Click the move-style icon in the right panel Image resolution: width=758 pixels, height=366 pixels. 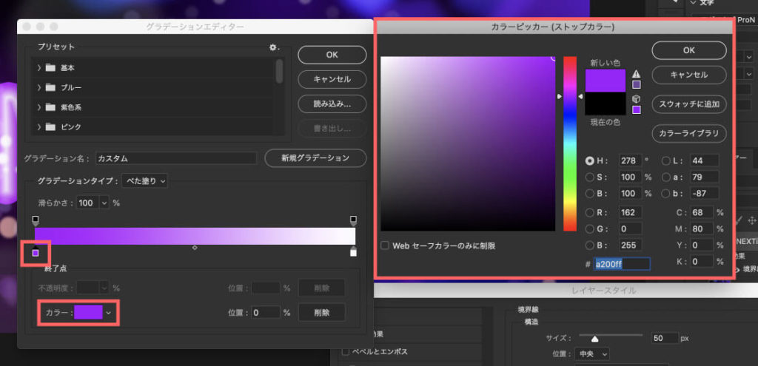(x=752, y=220)
